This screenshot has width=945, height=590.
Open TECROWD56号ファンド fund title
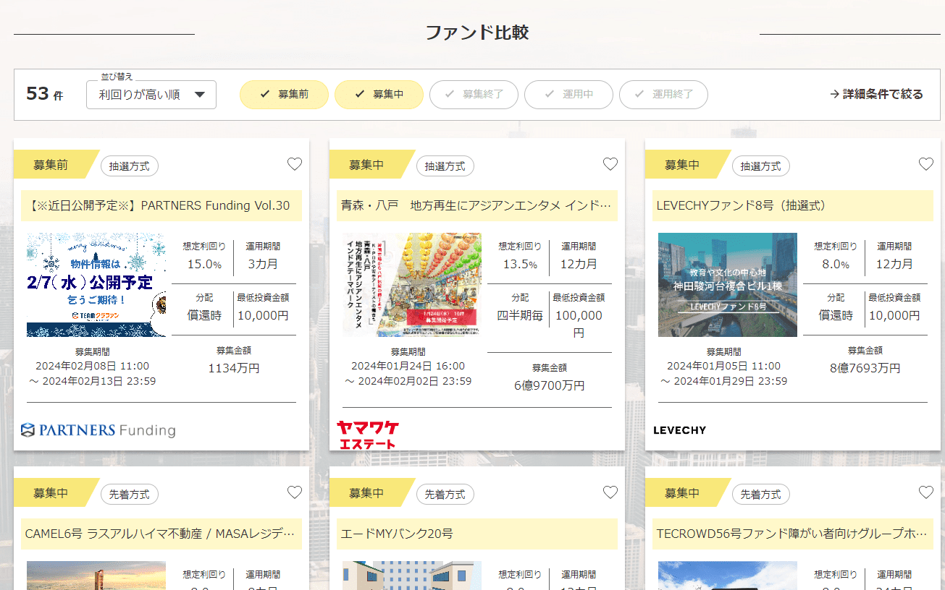click(793, 534)
